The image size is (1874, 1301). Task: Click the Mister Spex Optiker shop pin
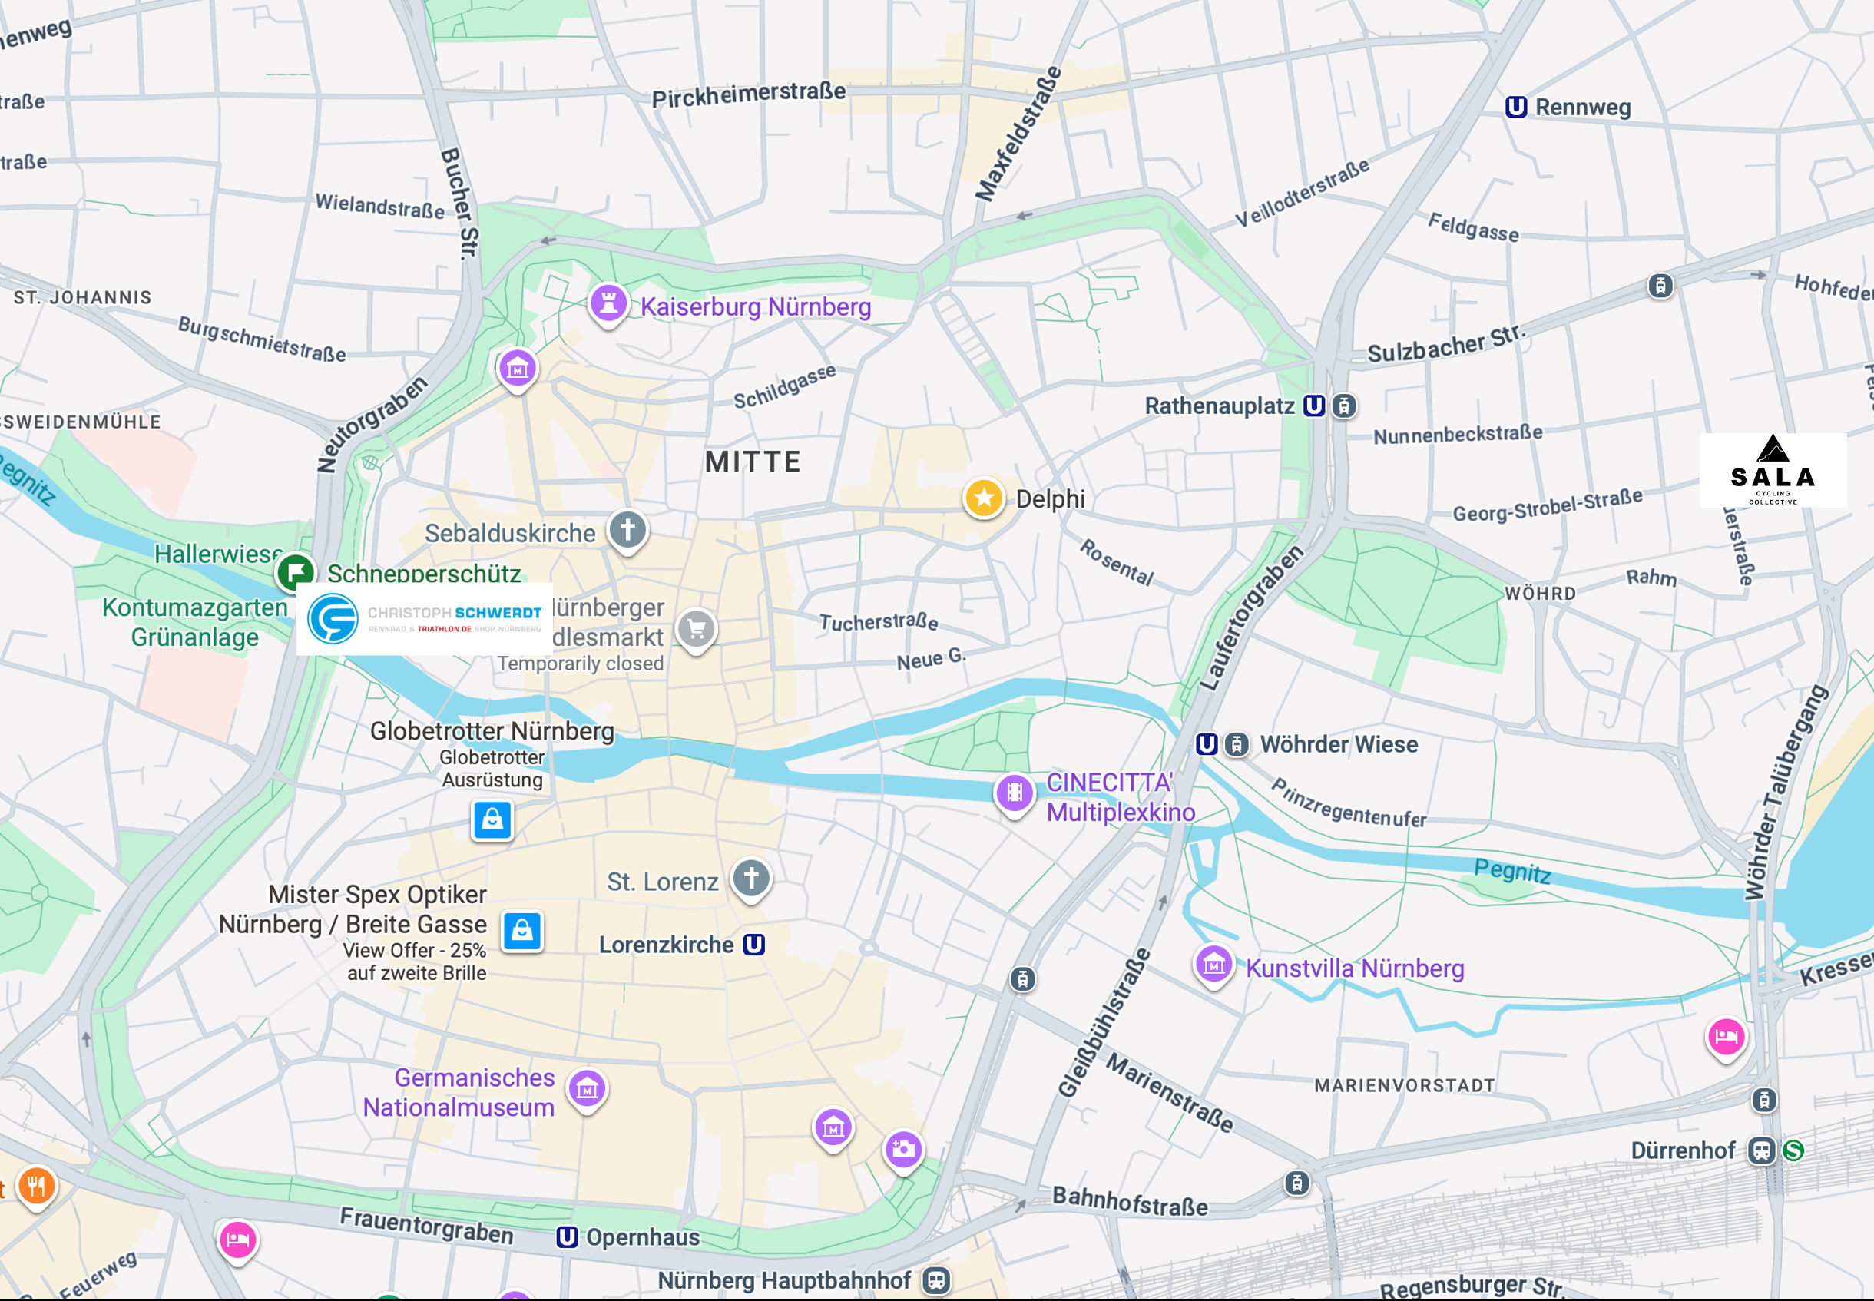[522, 931]
